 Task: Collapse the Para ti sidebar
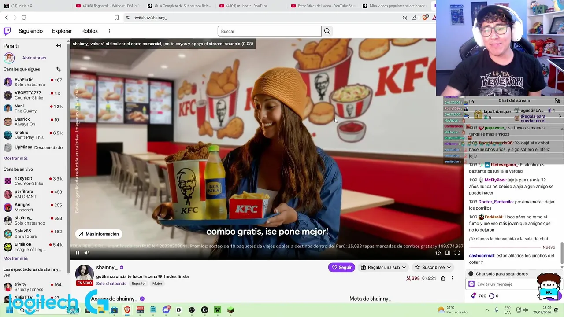click(59, 46)
